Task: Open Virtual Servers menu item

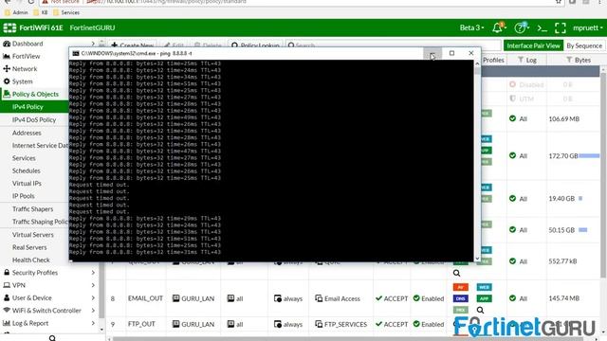Action: pos(34,235)
